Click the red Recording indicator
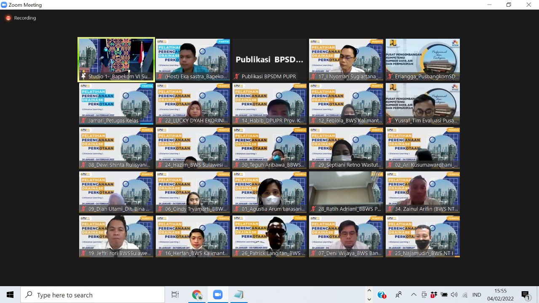The width and height of the screenshot is (539, 303). pos(8,18)
